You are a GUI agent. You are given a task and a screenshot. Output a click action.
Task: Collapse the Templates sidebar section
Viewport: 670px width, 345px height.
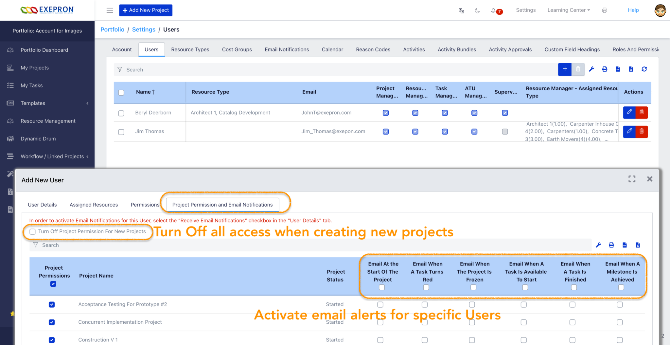tap(87, 103)
